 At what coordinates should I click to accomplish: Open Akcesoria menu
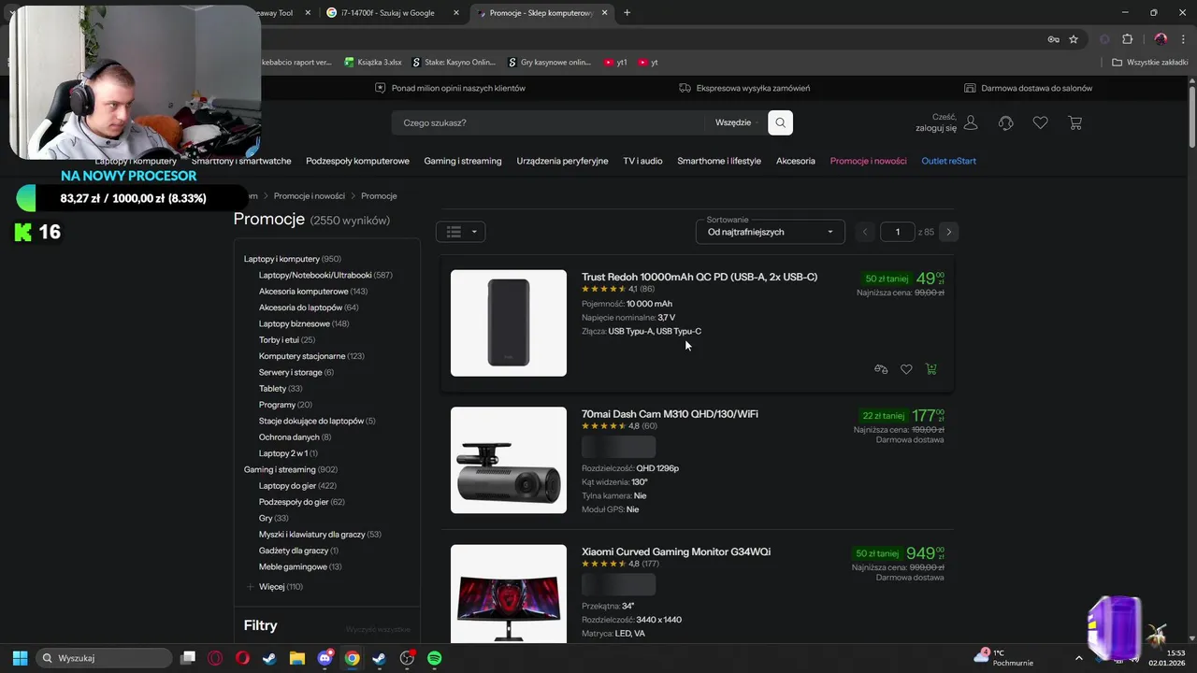(796, 161)
